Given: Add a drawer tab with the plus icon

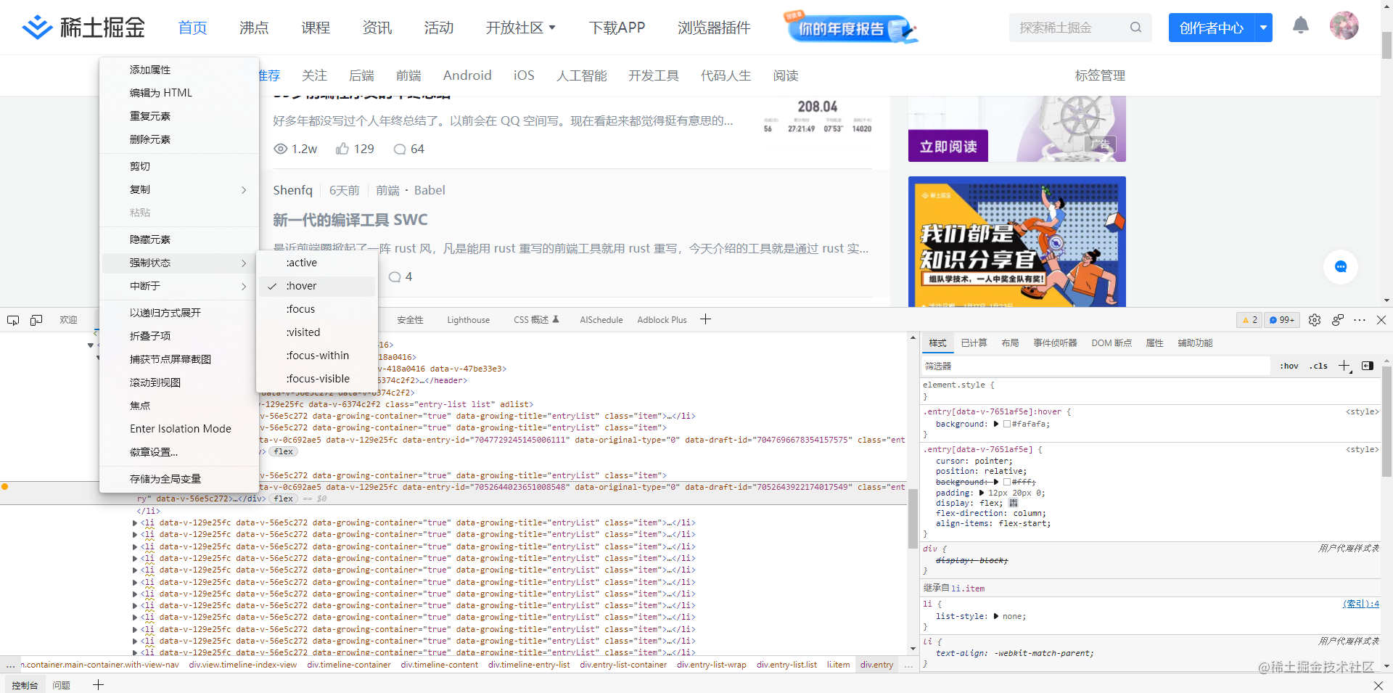Looking at the screenshot, I should tap(98, 685).
